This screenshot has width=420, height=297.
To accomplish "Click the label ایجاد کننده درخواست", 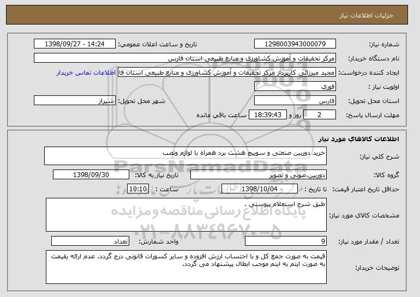I will (369, 72).
